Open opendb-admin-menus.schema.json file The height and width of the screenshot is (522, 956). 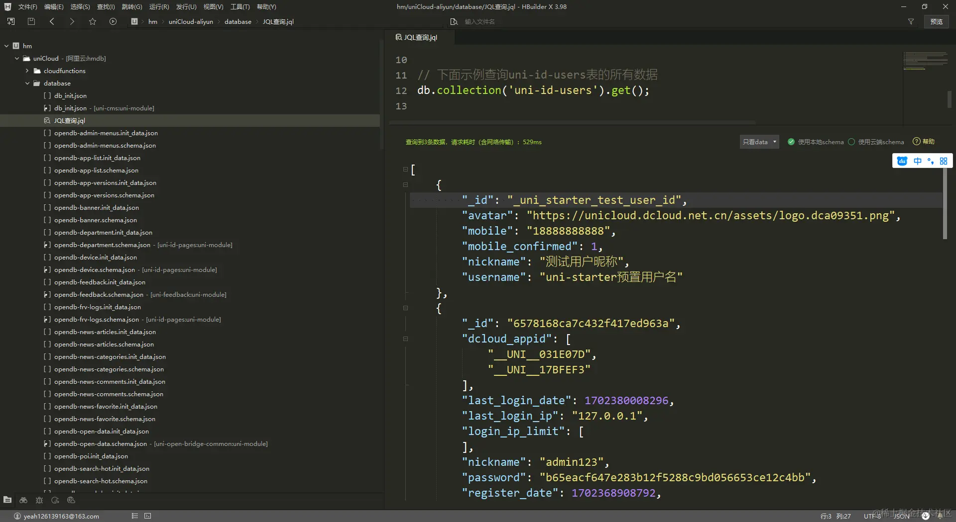105,145
